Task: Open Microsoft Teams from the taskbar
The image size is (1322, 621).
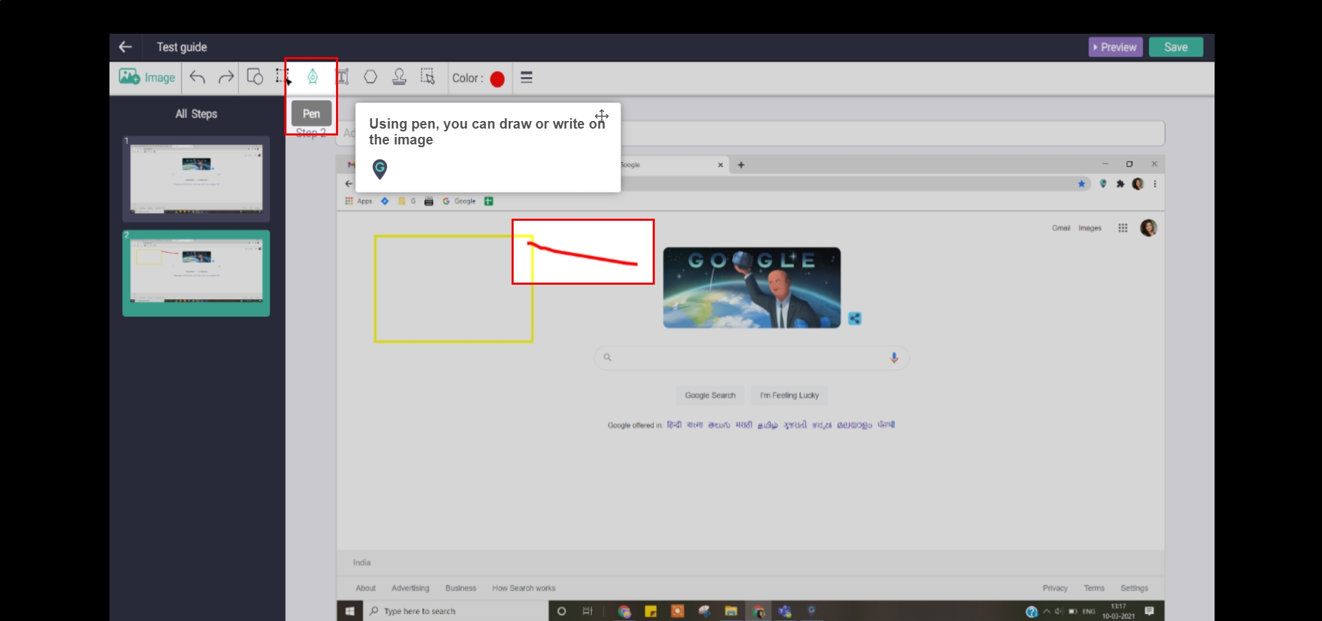Action: [785, 611]
